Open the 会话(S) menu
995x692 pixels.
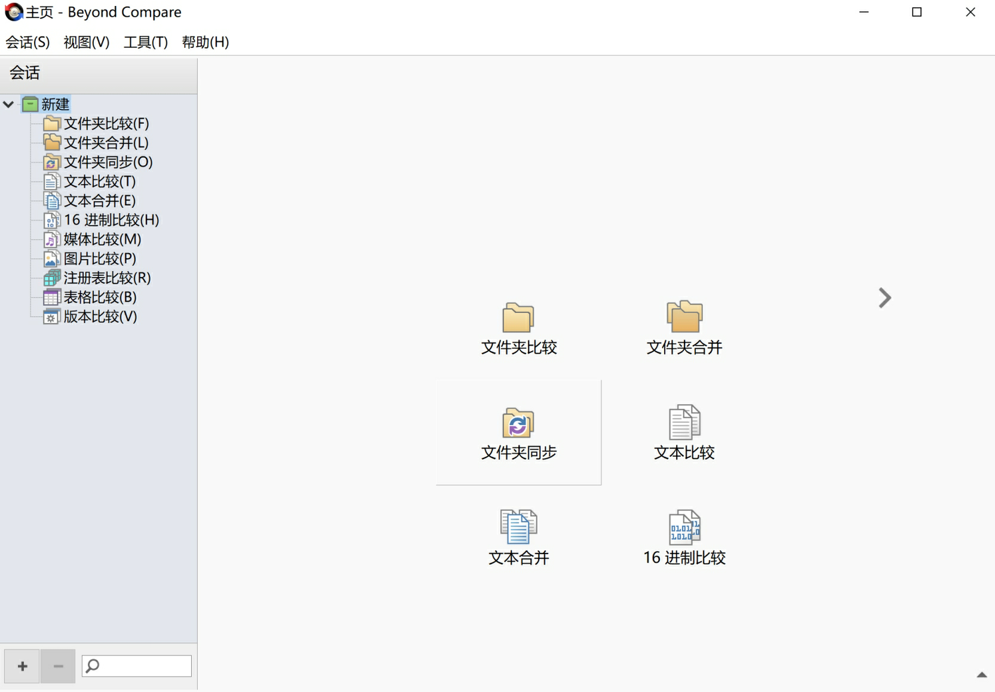point(27,42)
